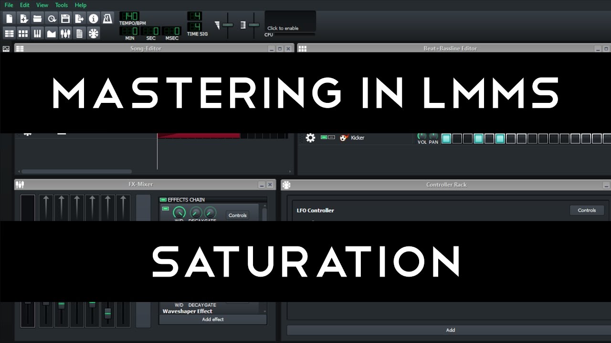Click Controls button in effects chain

click(x=237, y=215)
